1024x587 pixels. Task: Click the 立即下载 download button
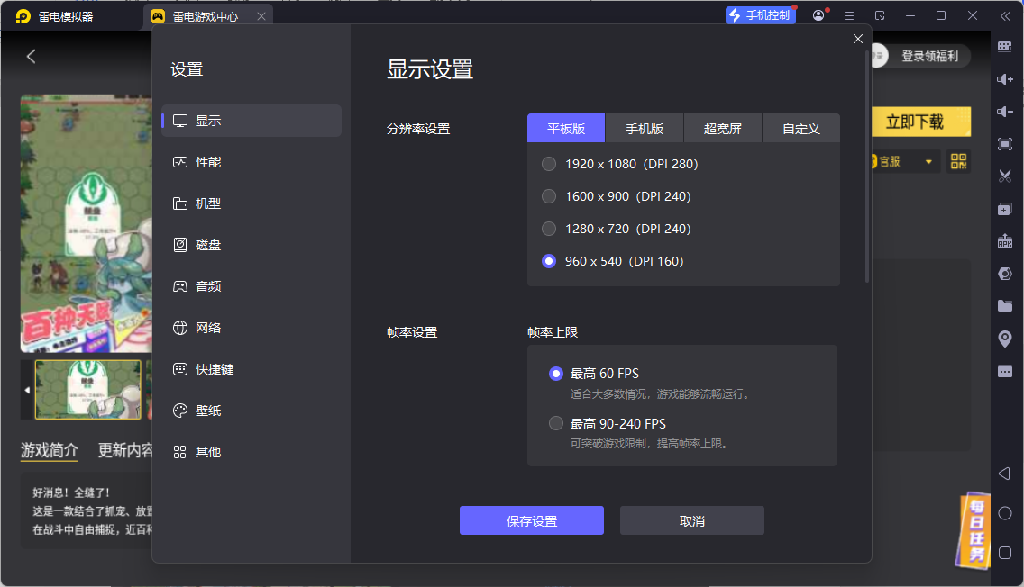pos(921,122)
